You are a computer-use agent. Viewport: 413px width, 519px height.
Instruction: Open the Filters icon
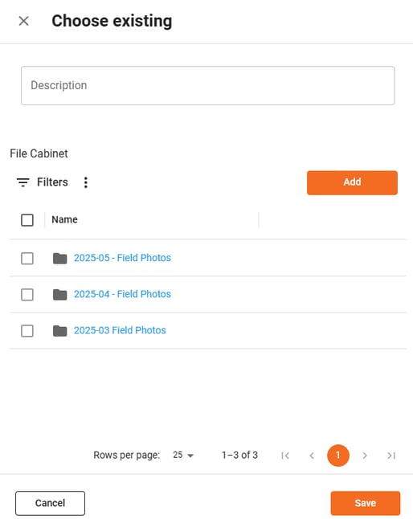coord(23,182)
